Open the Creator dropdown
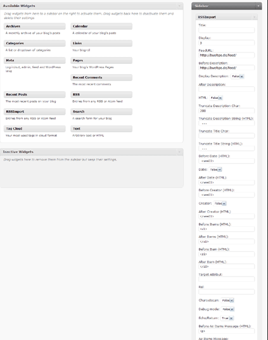The width and height of the screenshot is (268, 340). 220,203
